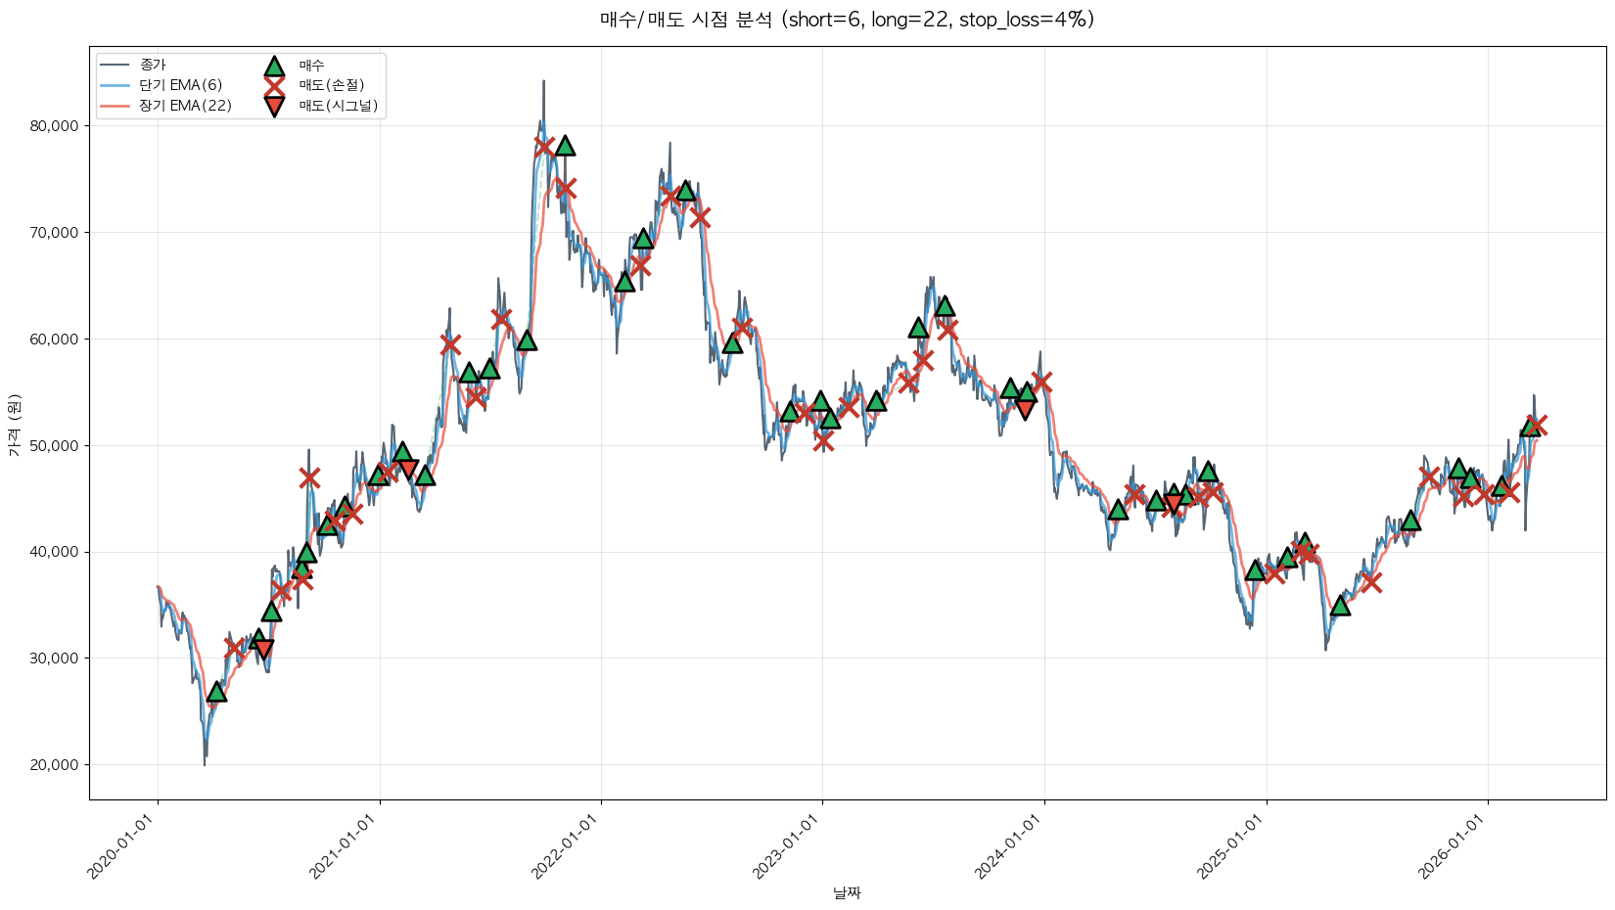Click the 날짜 x-axis label
Screen dimensions: 1615x910
[x=847, y=892]
